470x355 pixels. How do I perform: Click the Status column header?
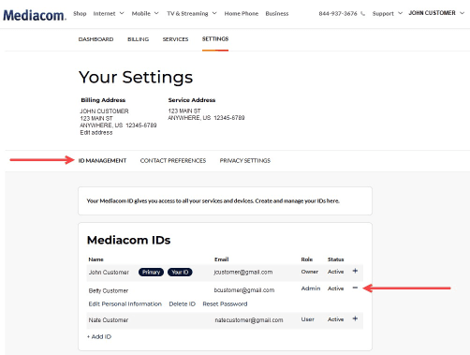pos(335,259)
